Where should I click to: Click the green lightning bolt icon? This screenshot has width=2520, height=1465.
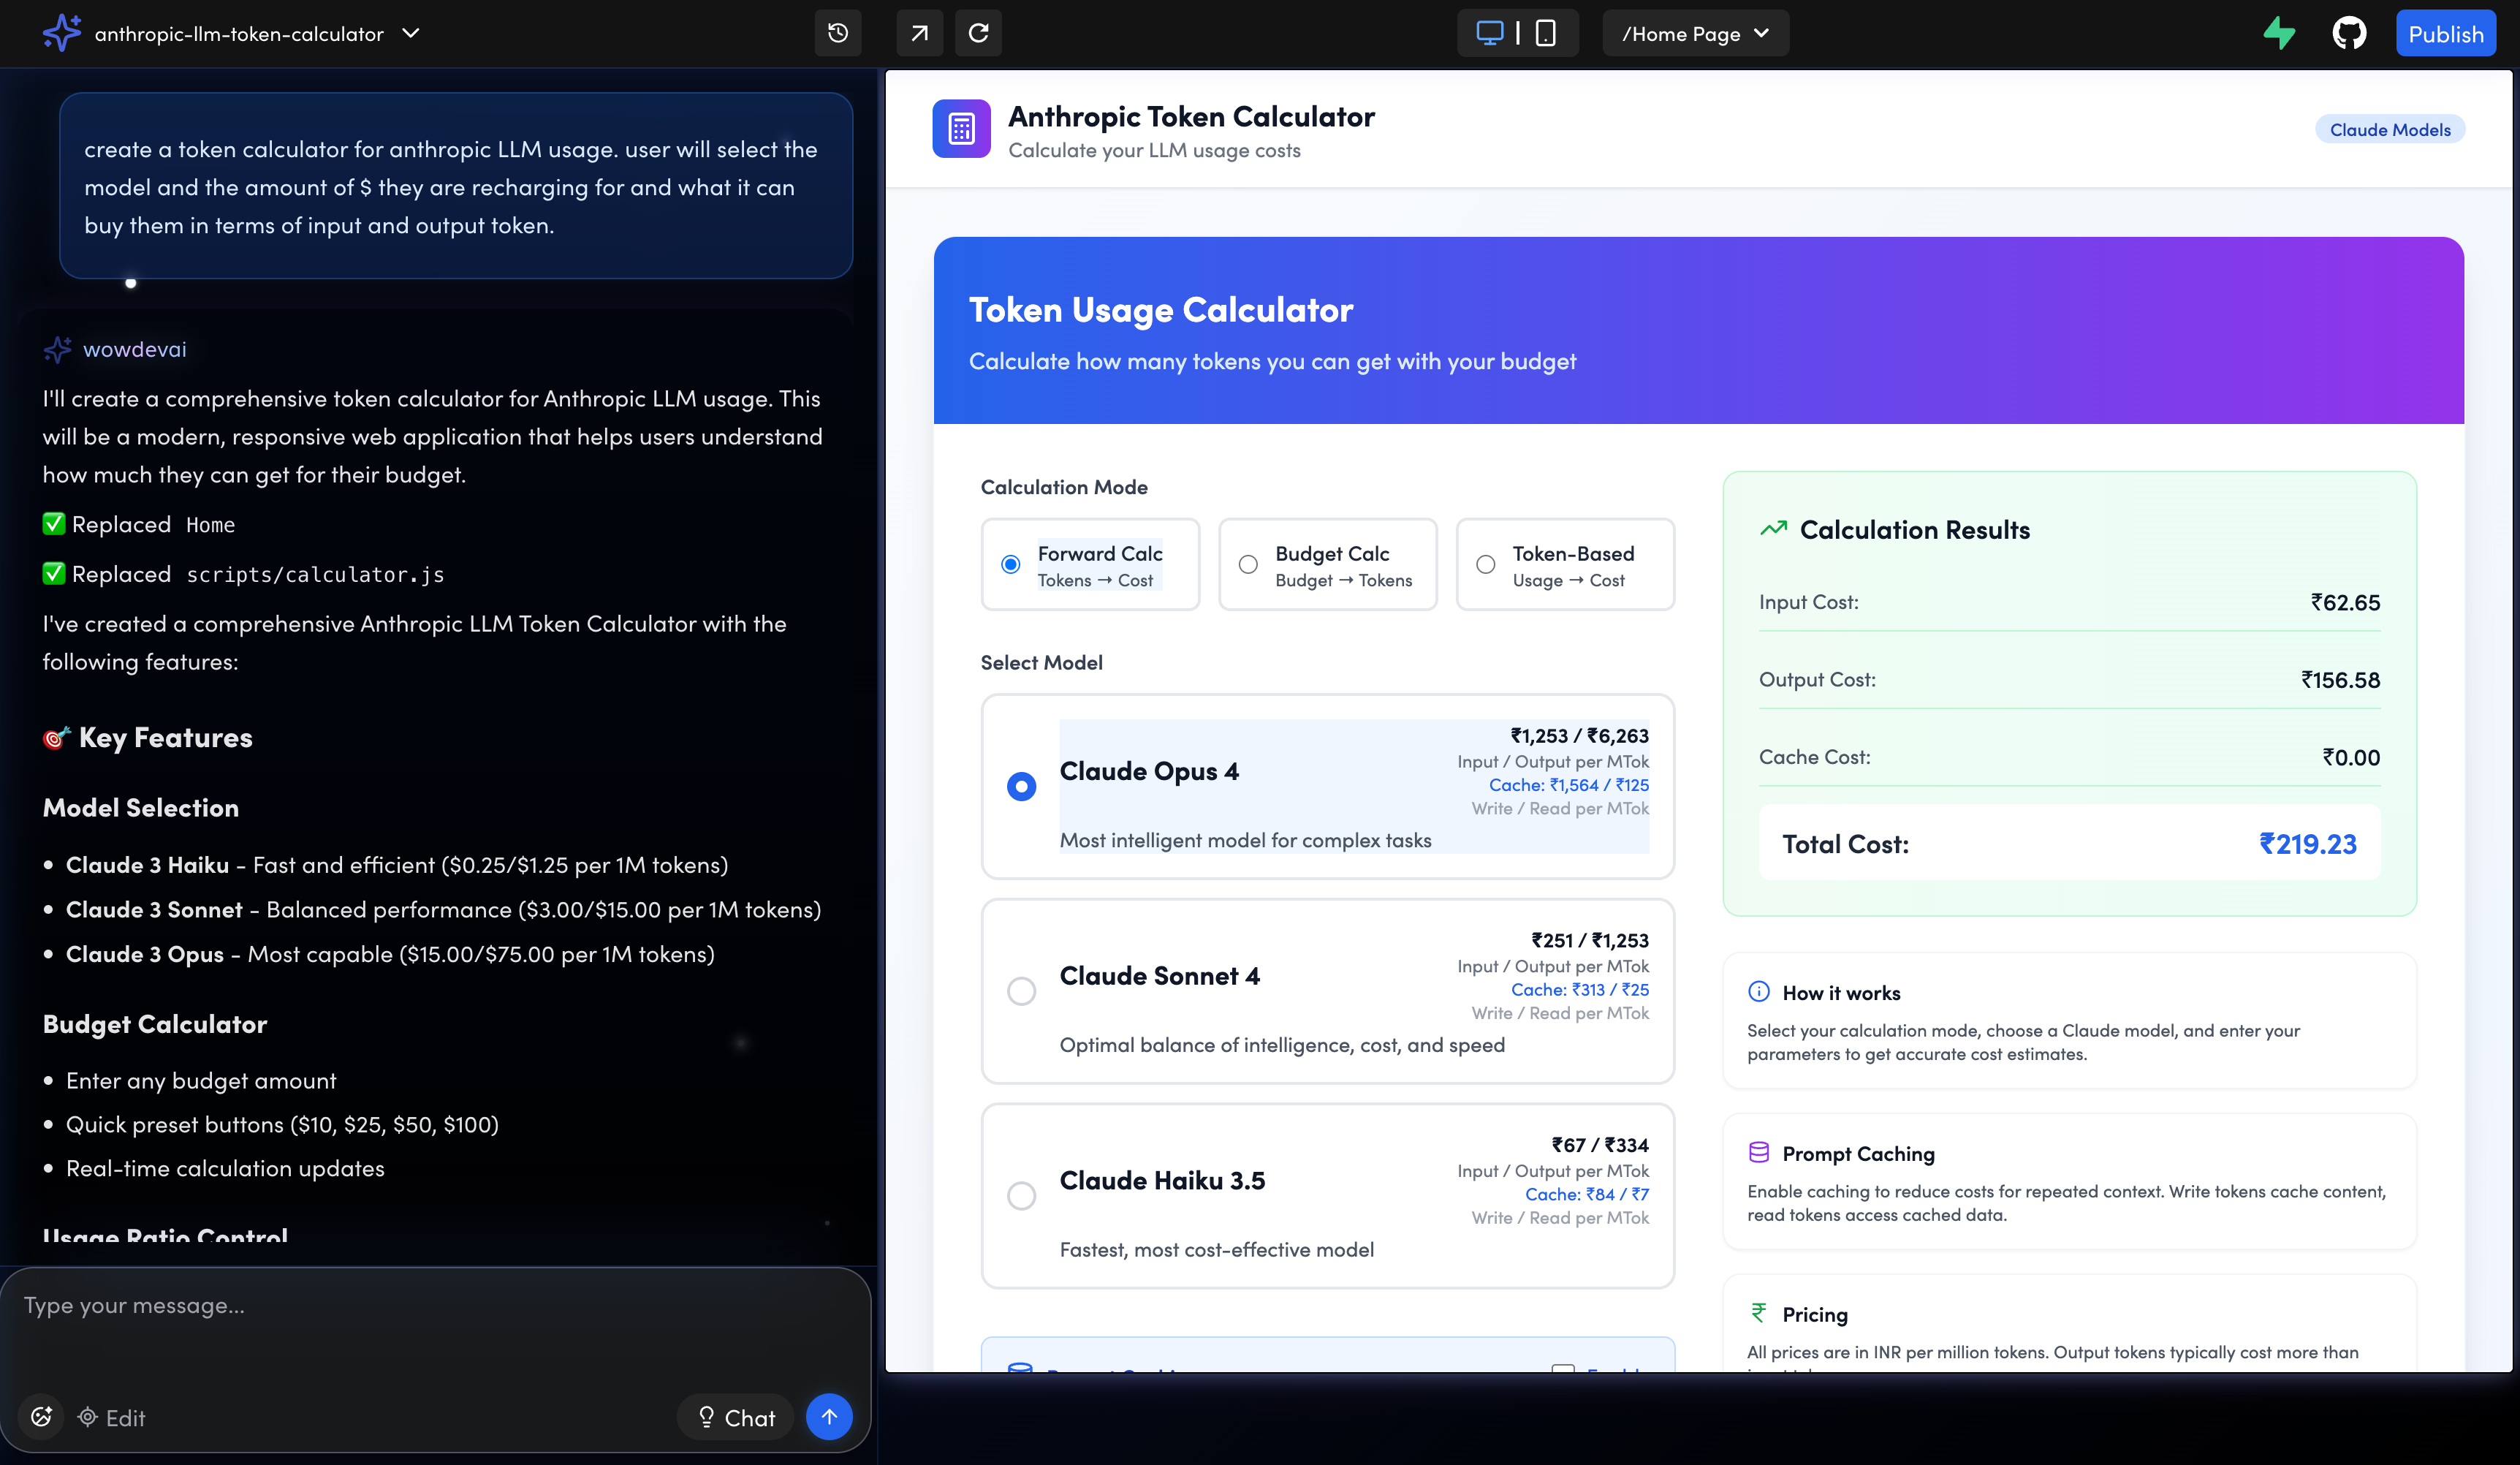tap(2279, 33)
